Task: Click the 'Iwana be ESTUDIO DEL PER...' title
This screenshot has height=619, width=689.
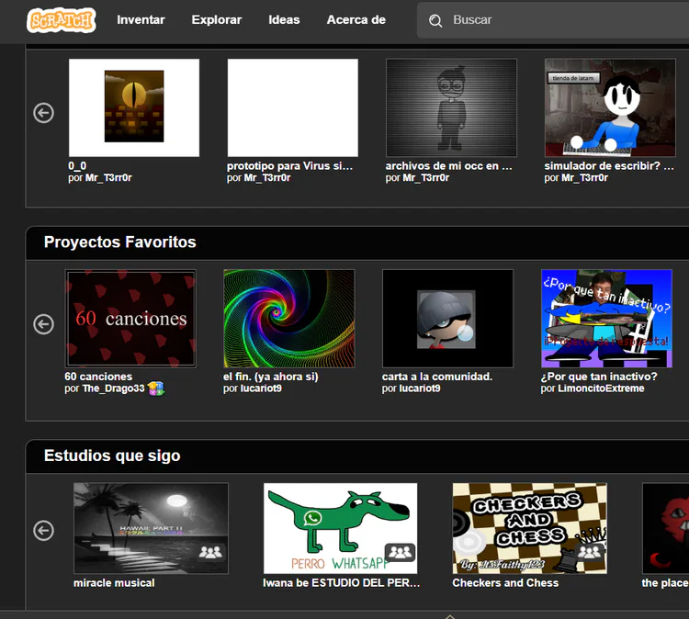Action: 342,583
